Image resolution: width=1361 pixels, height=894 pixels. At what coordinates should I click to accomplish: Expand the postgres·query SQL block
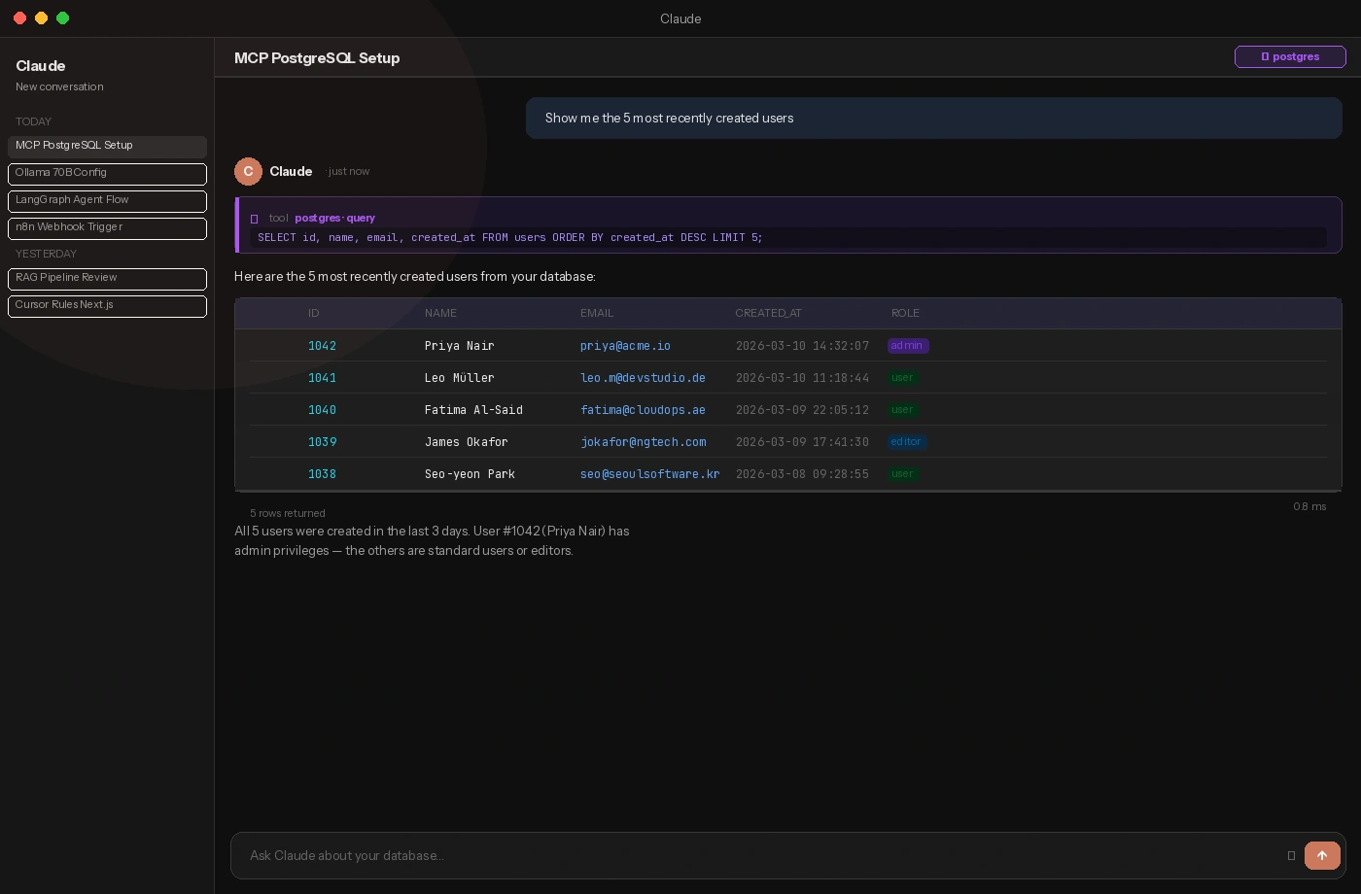(787, 237)
